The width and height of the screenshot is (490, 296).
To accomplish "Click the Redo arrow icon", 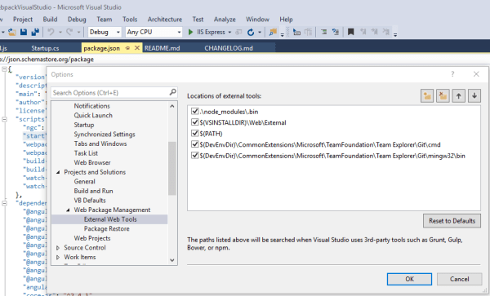I will [69, 32].
